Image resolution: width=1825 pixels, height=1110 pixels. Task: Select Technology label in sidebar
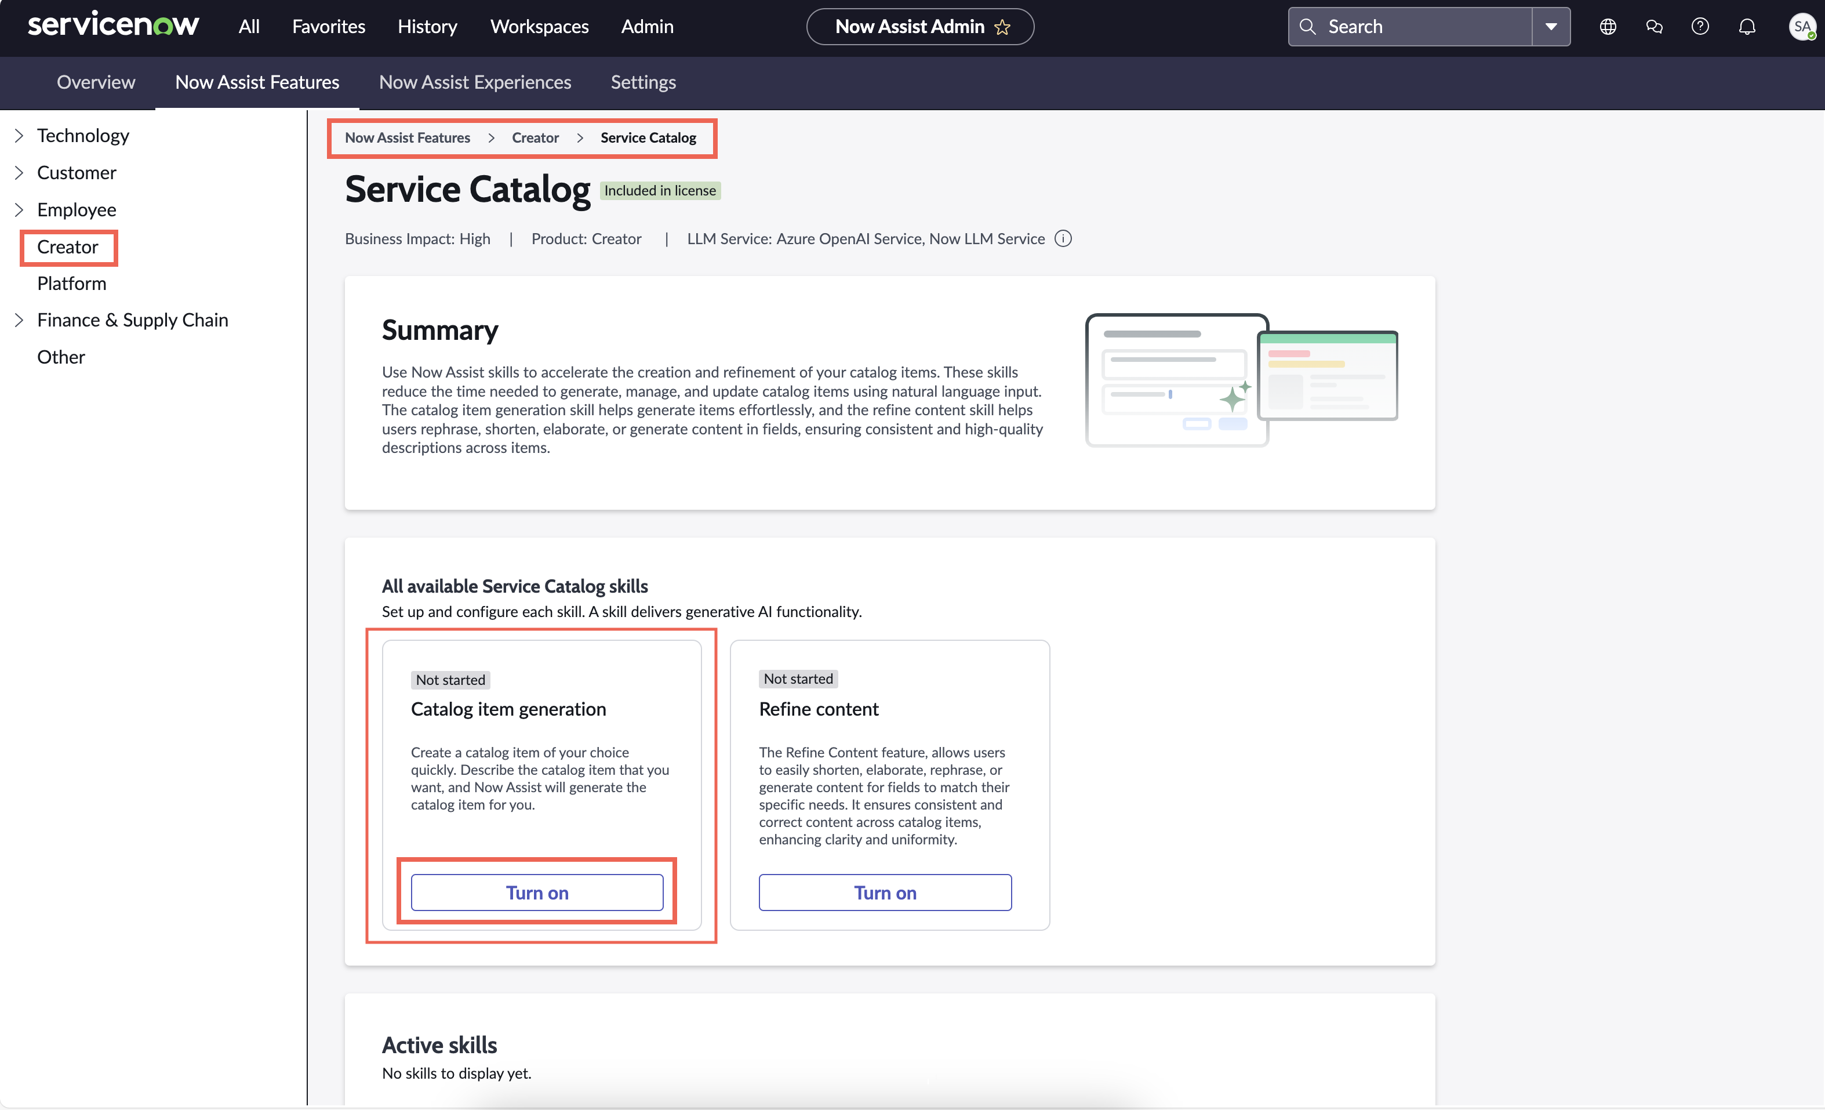(83, 136)
